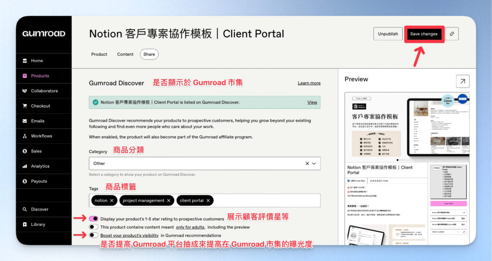492x261 pixels.
Task: Click the Gumroad logo
Action: click(x=44, y=34)
